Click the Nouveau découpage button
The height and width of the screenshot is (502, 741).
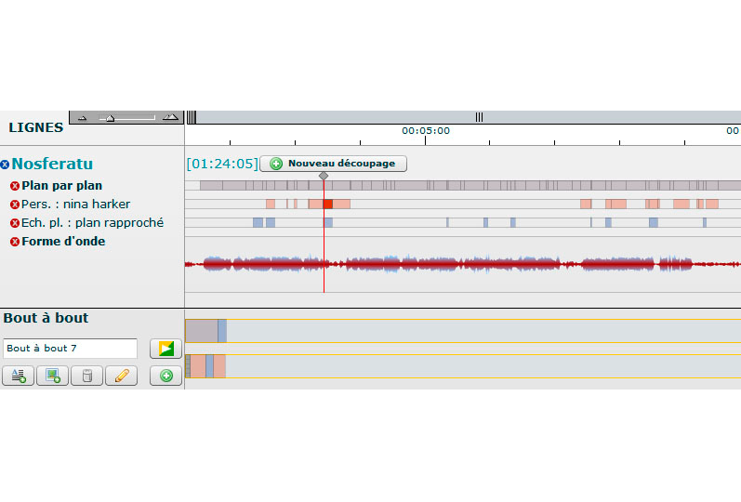tap(333, 164)
